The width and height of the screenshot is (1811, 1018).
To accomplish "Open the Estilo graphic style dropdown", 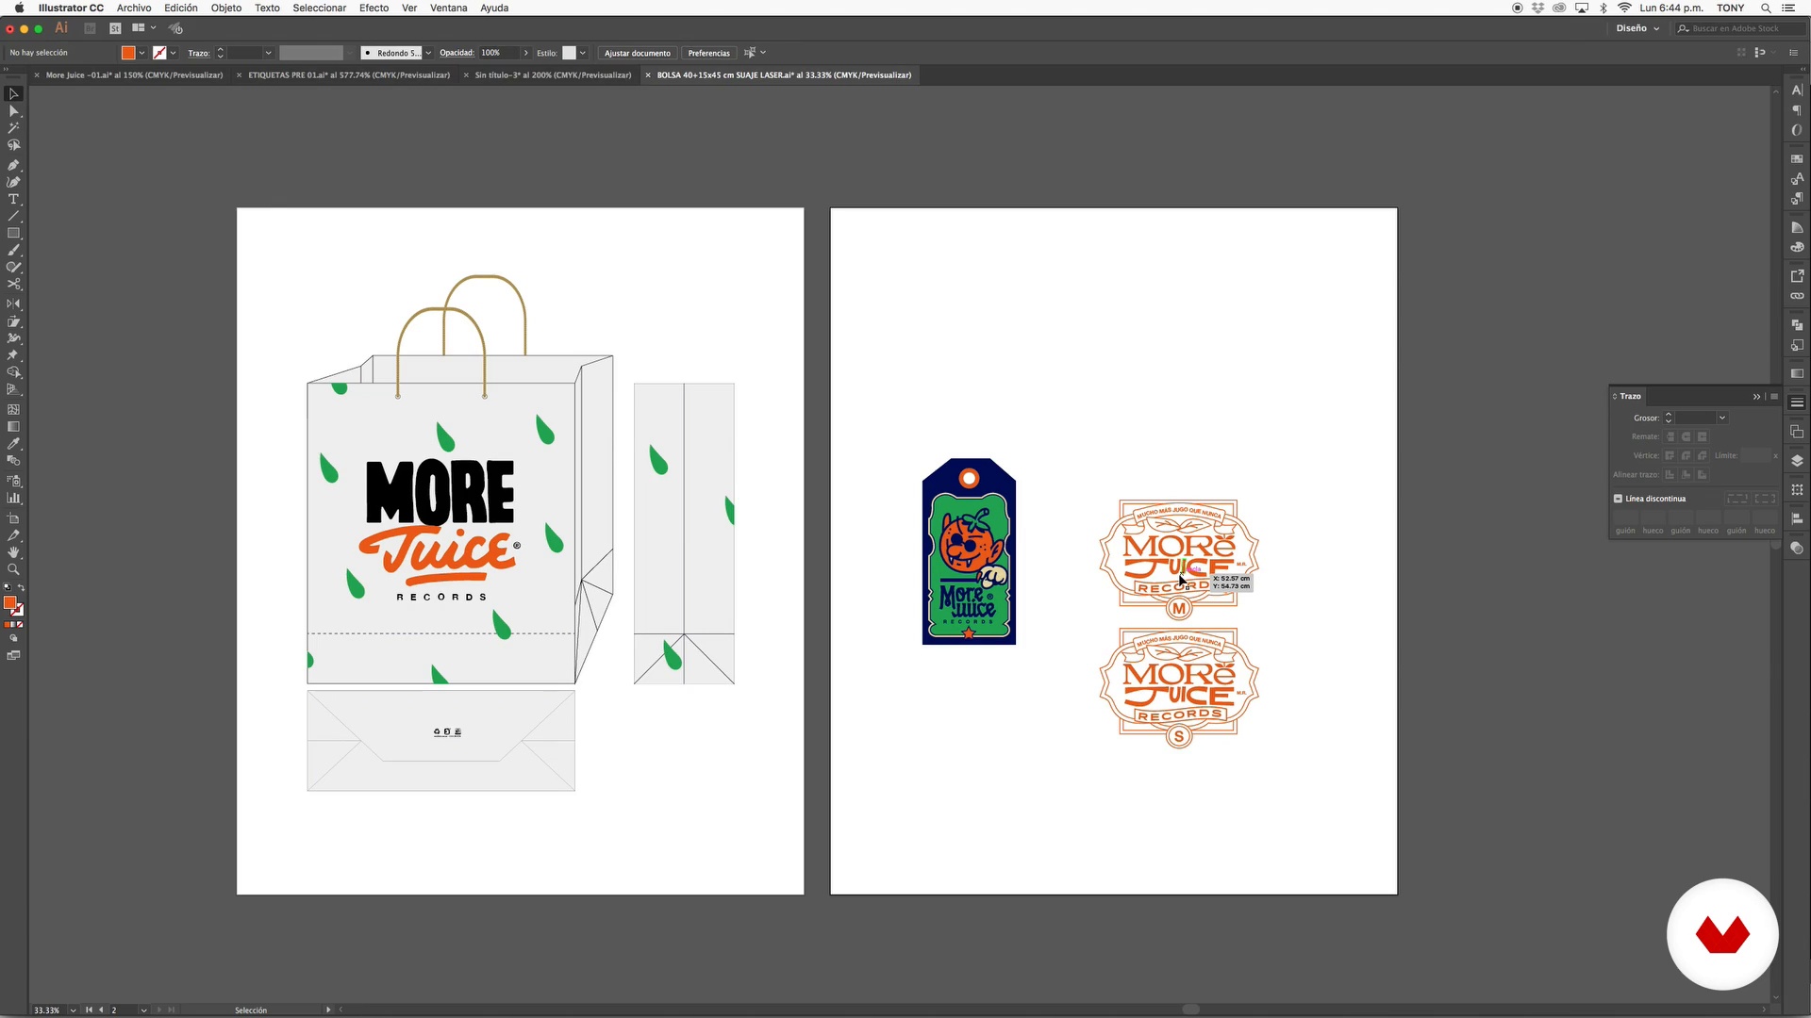I will pos(583,53).
